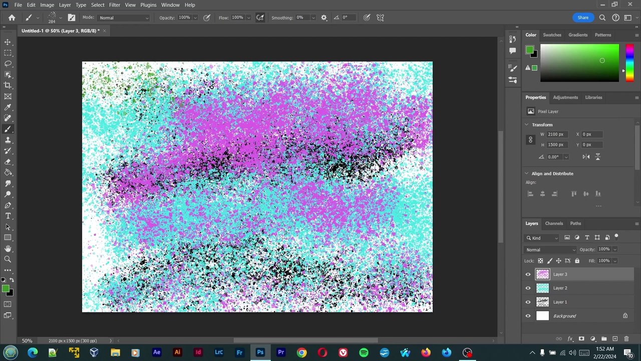Click inside the color picker field

point(579,63)
